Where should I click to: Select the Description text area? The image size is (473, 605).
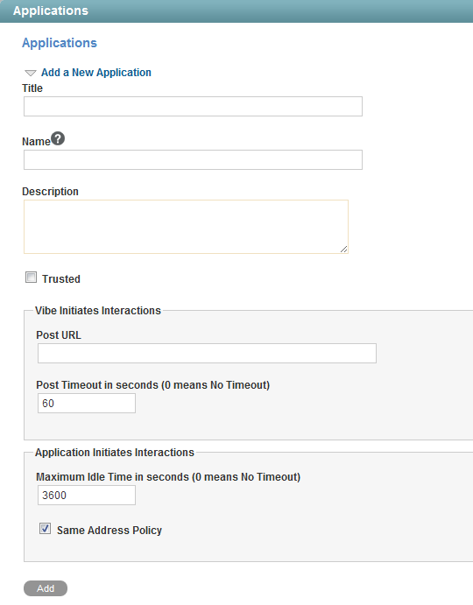(x=186, y=227)
